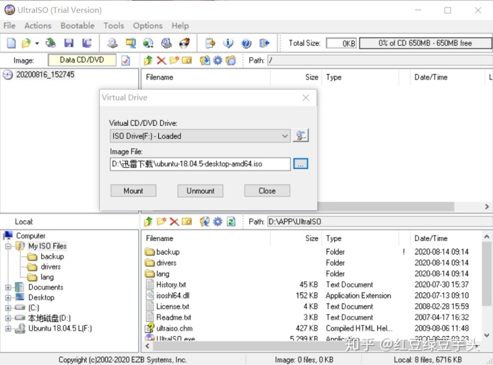Click the Date/Time column header in image file list

click(431, 77)
